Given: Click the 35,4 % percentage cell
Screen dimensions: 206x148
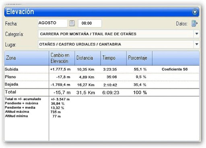Looking at the screenshot, I should pos(140,85).
